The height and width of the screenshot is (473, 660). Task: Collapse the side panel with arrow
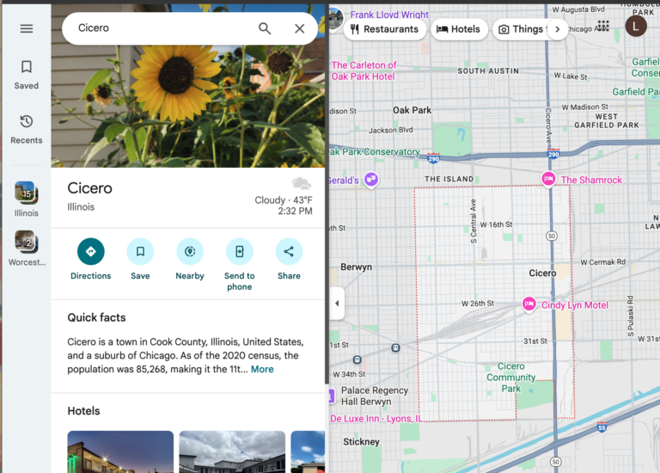336,304
